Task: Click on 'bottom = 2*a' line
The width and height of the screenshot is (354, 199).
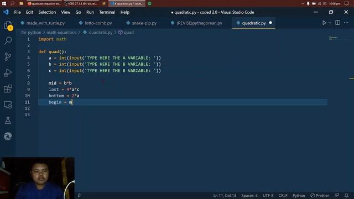Action: (x=64, y=96)
